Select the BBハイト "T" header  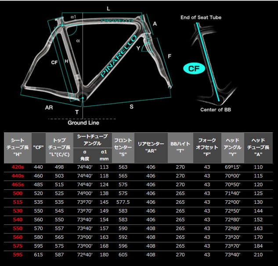[x=181, y=148]
